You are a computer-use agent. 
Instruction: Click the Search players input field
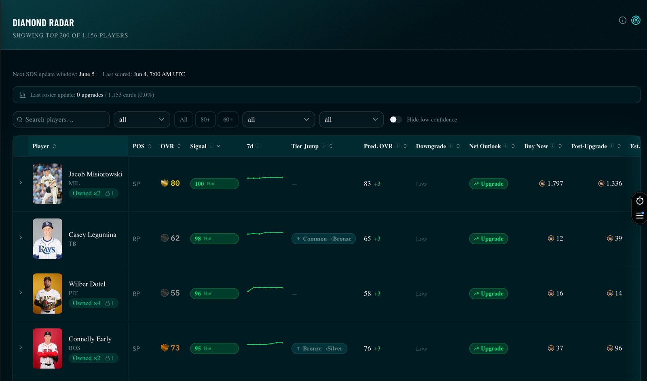tap(61, 119)
